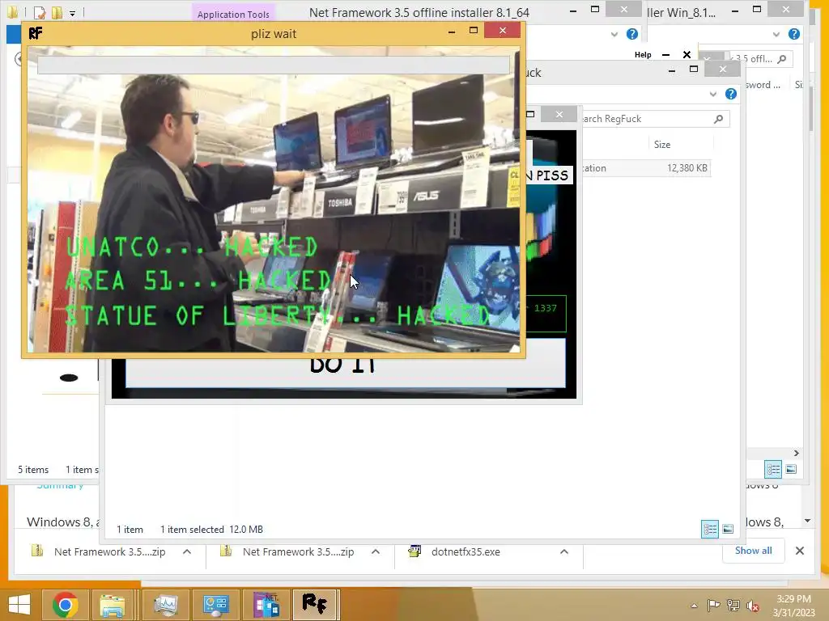Viewport: 829px width, 621px height.
Task: Click folder icon at Explorer title bar left
Action: click(12, 11)
